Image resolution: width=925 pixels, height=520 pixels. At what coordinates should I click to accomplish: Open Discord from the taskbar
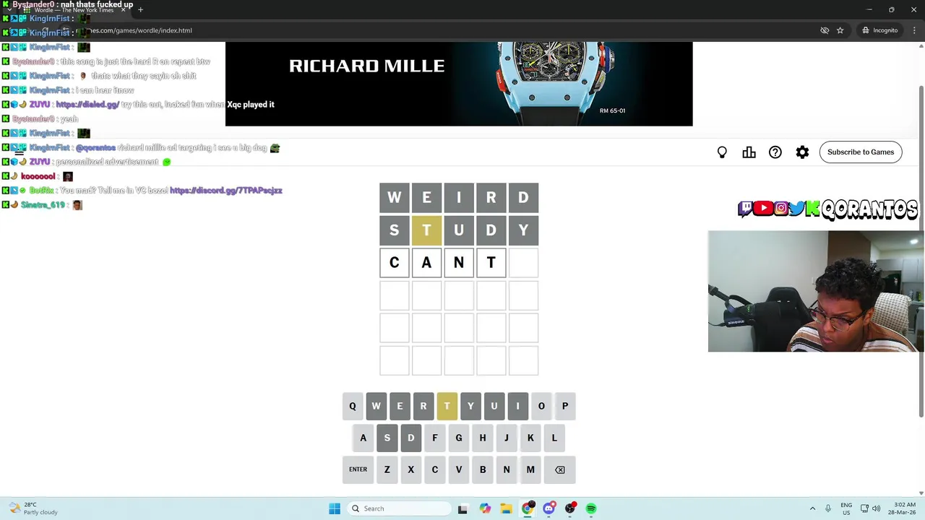tap(549, 508)
